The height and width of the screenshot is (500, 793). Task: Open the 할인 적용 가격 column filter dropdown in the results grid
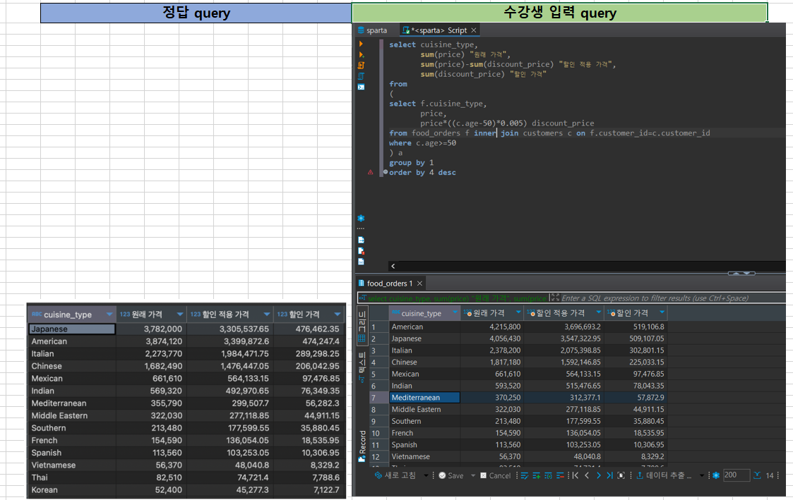[599, 312]
